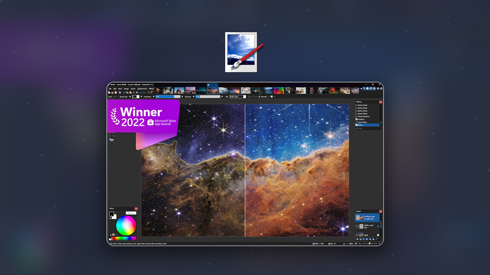The width and height of the screenshot is (490, 275).
Task: Click Delete Layer icon in Layers panel
Action: click(x=361, y=239)
